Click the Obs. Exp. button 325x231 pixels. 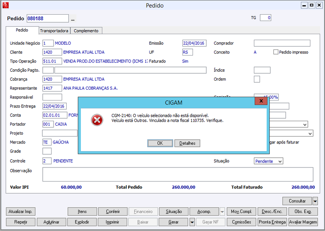click(x=303, y=212)
